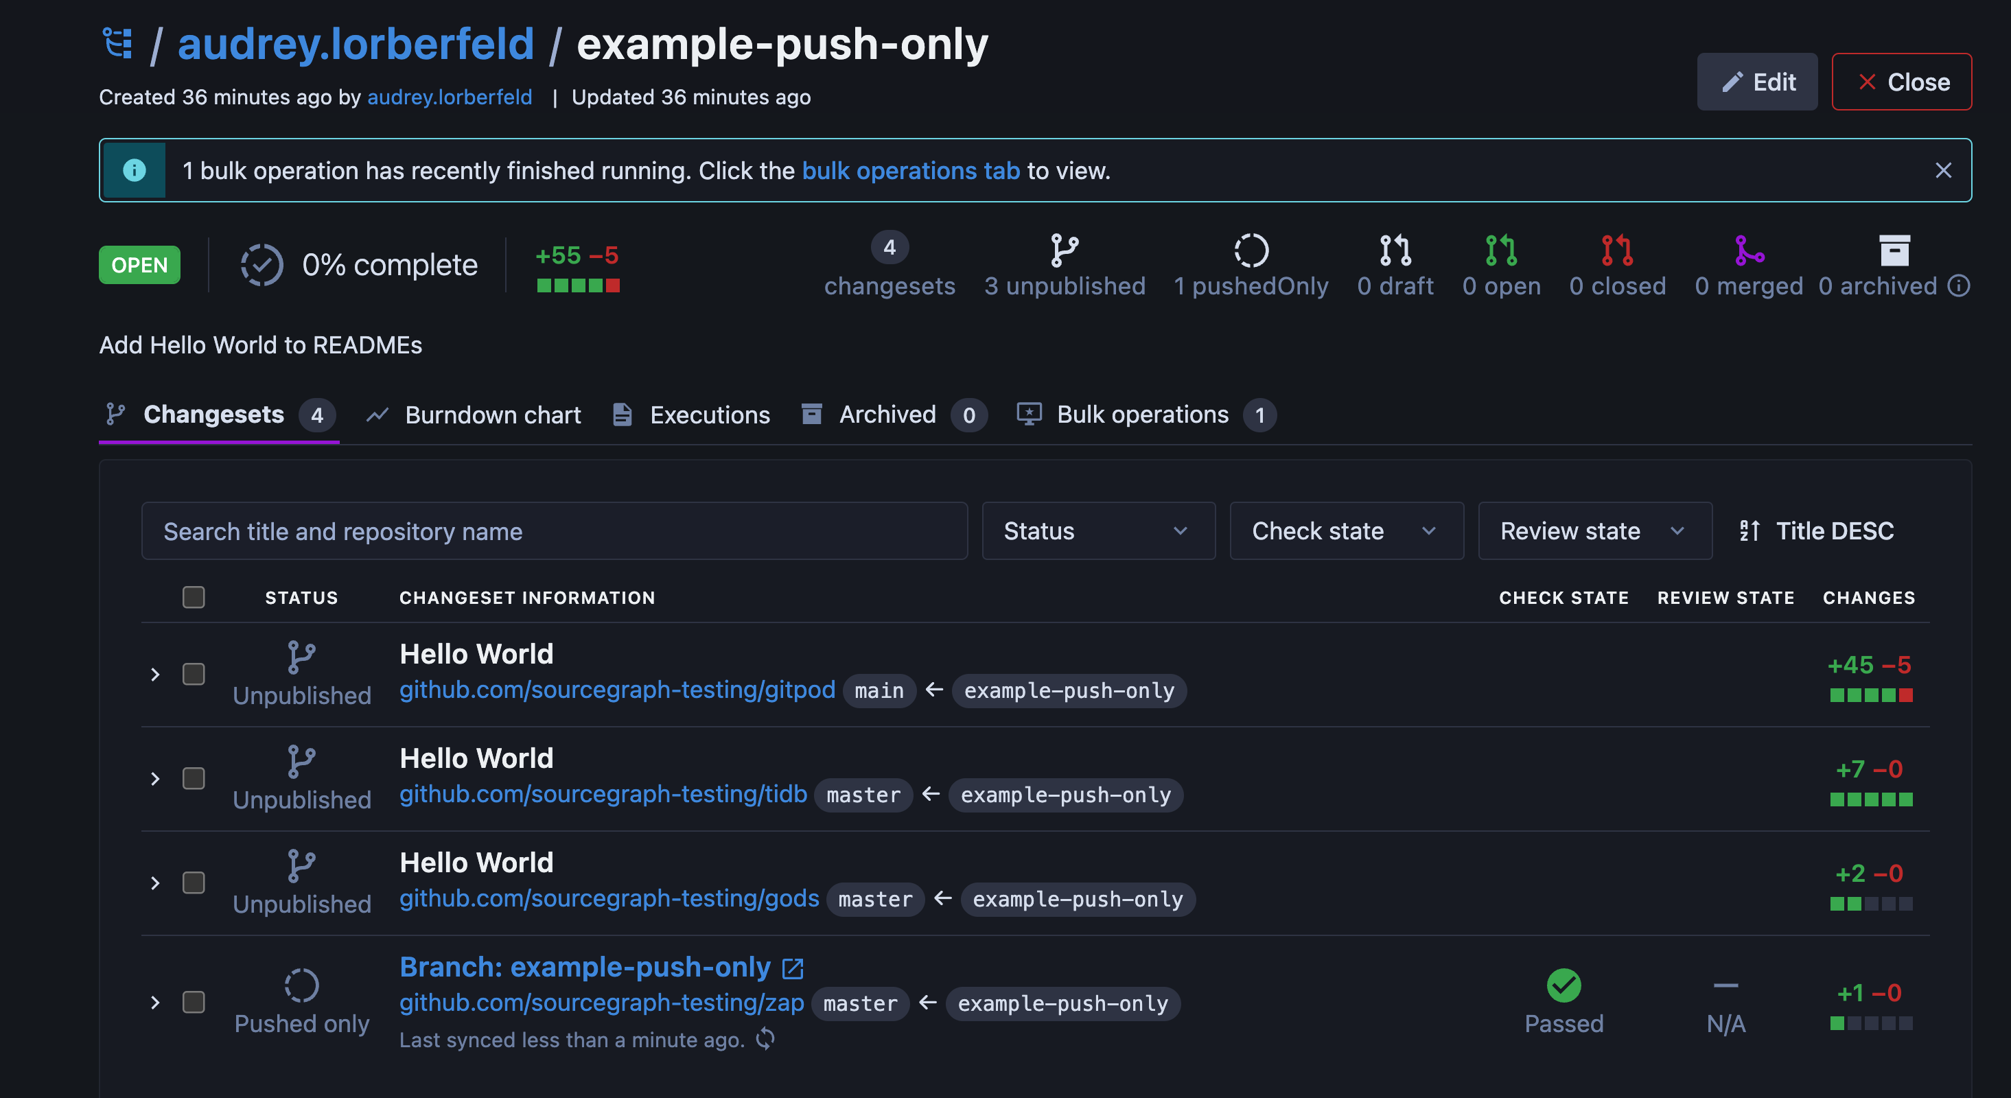Image resolution: width=2011 pixels, height=1098 pixels.
Task: Click the red closed pull request icon
Action: pos(1617,250)
